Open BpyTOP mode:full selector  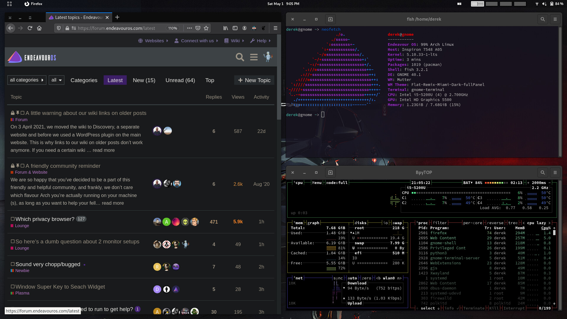(x=337, y=183)
